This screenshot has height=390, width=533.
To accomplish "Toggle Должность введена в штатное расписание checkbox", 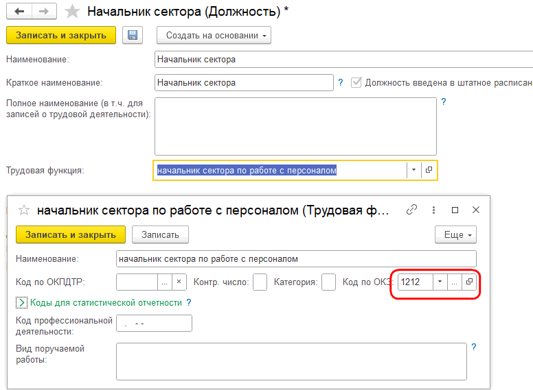I will tap(356, 82).
